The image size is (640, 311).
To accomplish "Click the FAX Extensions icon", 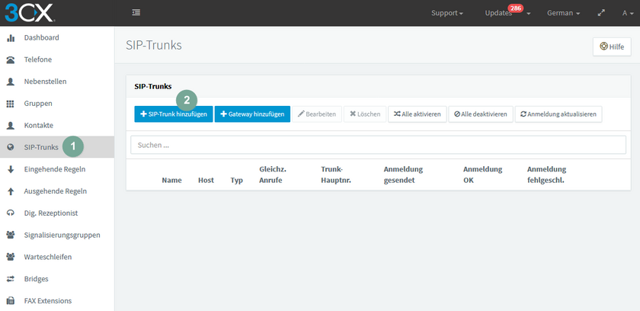I will [11, 301].
